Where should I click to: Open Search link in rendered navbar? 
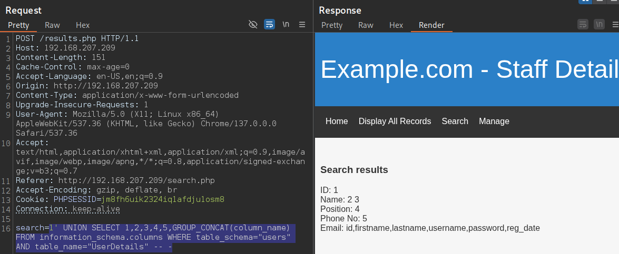pyautogui.click(x=455, y=121)
